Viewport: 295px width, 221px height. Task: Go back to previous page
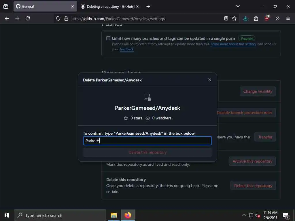tap(7, 18)
